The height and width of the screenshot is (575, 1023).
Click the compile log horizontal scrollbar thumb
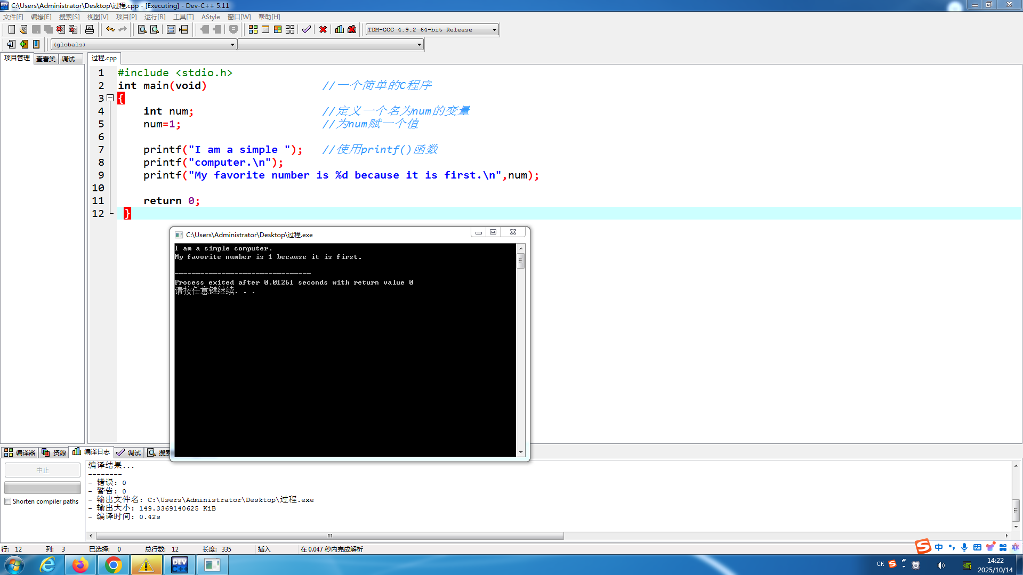pos(330,536)
